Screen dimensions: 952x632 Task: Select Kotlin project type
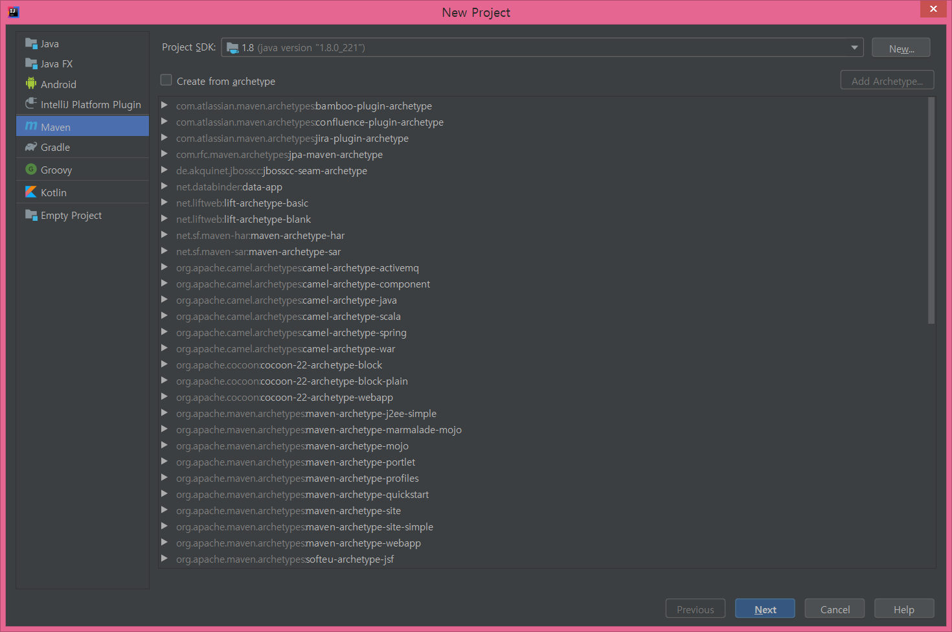point(82,192)
